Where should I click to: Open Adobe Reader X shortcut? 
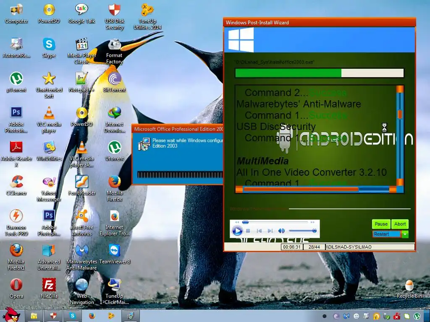click(x=16, y=154)
